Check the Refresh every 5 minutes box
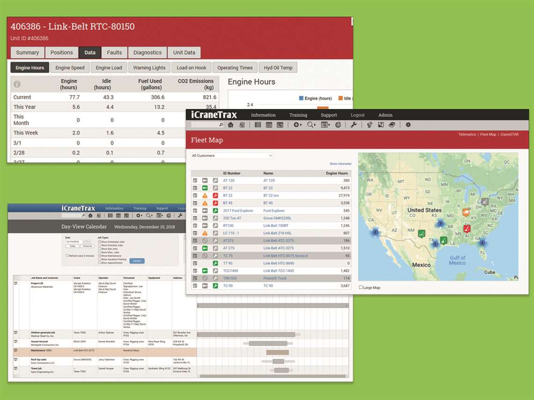534x400 pixels. click(x=67, y=256)
